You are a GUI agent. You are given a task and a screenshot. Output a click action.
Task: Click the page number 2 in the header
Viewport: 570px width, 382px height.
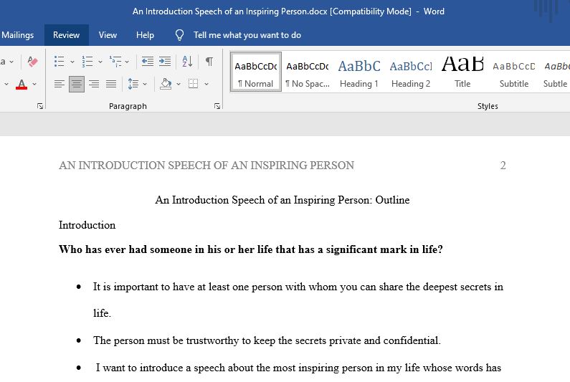pyautogui.click(x=503, y=166)
